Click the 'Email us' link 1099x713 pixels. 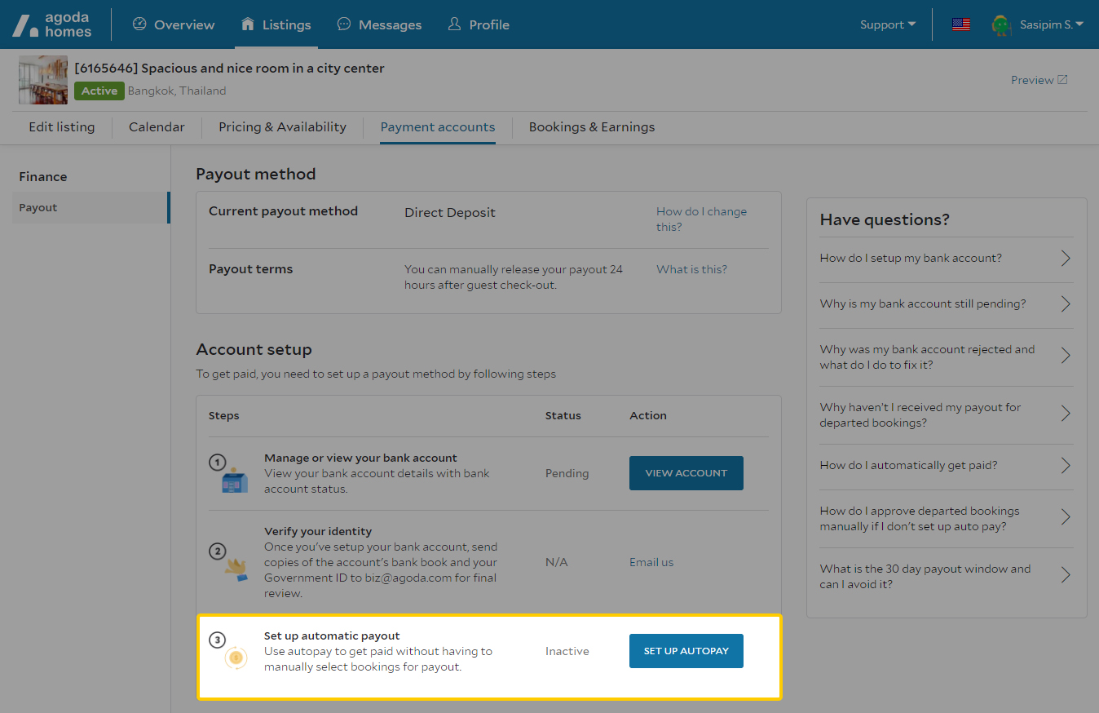(651, 562)
